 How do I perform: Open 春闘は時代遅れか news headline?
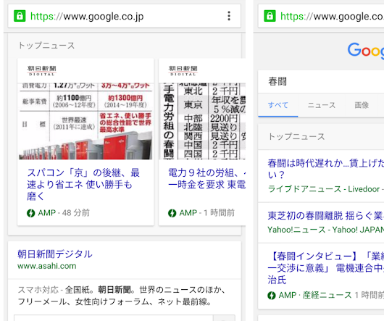tap(326, 169)
